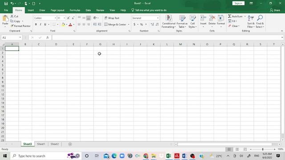Image resolution: width=285 pixels, height=160 pixels.
Task: Increase font size with the larger A icon
Action: [x=68, y=18]
